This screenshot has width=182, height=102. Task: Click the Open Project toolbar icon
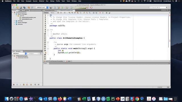[x=21, y=8]
